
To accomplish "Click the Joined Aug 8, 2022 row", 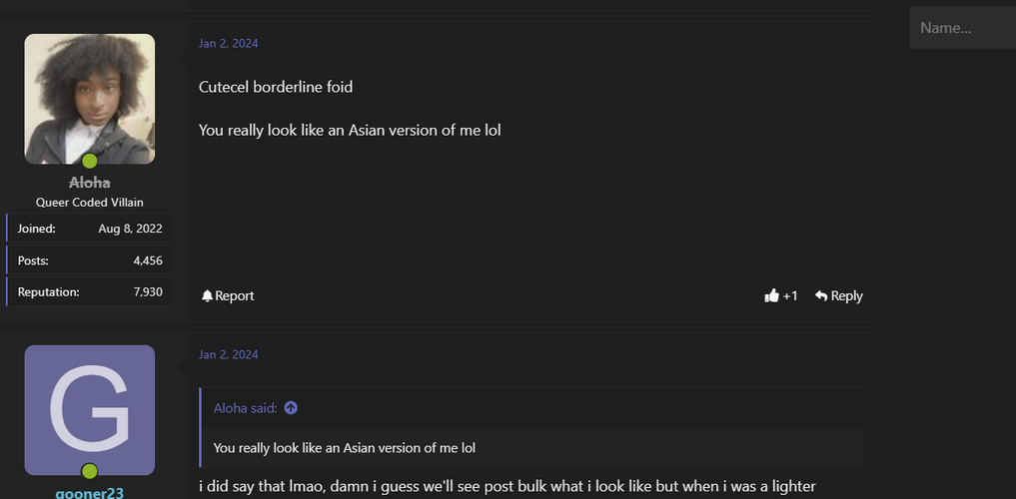I will click(90, 229).
